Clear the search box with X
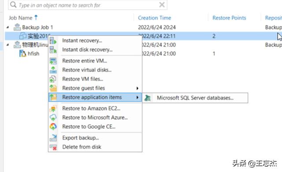The width and height of the screenshot is (282, 172). pyautogui.click(x=162, y=5)
